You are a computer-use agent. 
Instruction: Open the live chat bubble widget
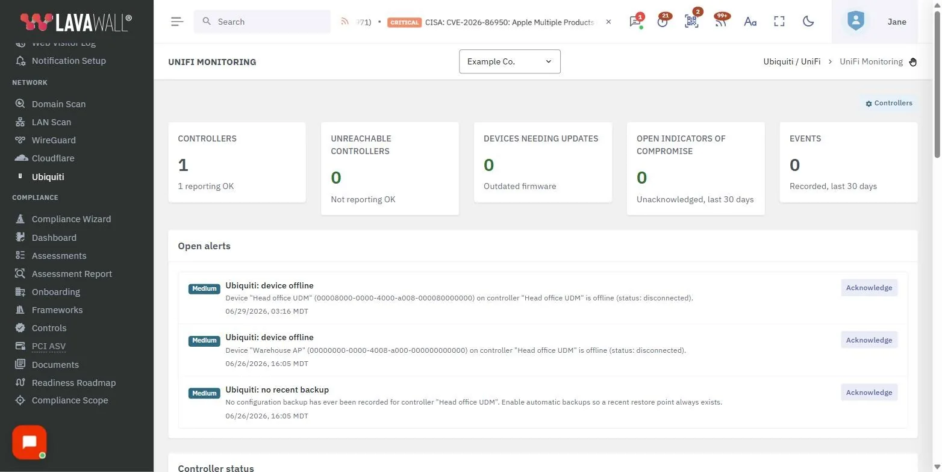point(30,442)
